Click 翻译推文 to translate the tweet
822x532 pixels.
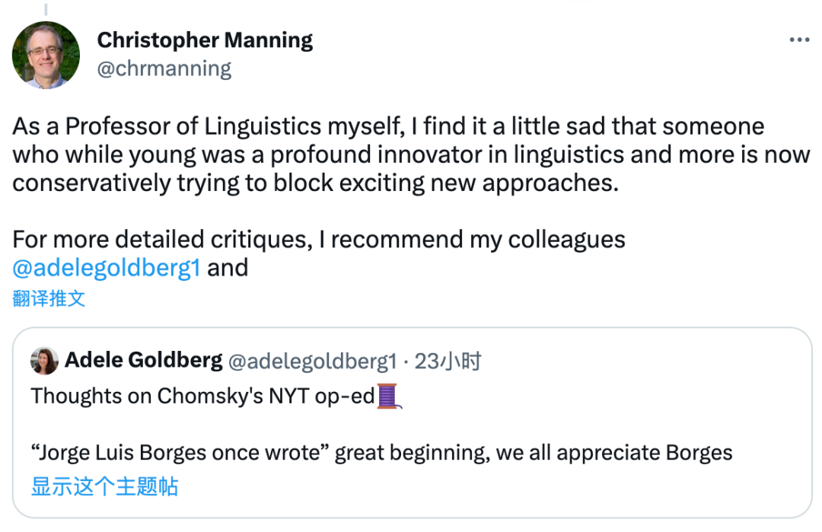pos(49,298)
